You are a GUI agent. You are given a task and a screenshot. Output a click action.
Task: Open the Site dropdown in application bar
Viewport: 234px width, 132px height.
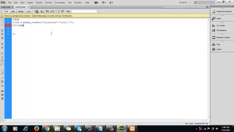tap(111, 3)
